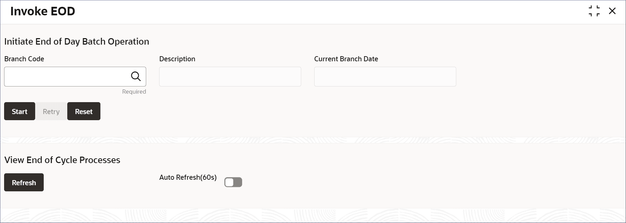This screenshot has width=626, height=223.
Task: Click the Current Branch Date label
Action: (346, 59)
